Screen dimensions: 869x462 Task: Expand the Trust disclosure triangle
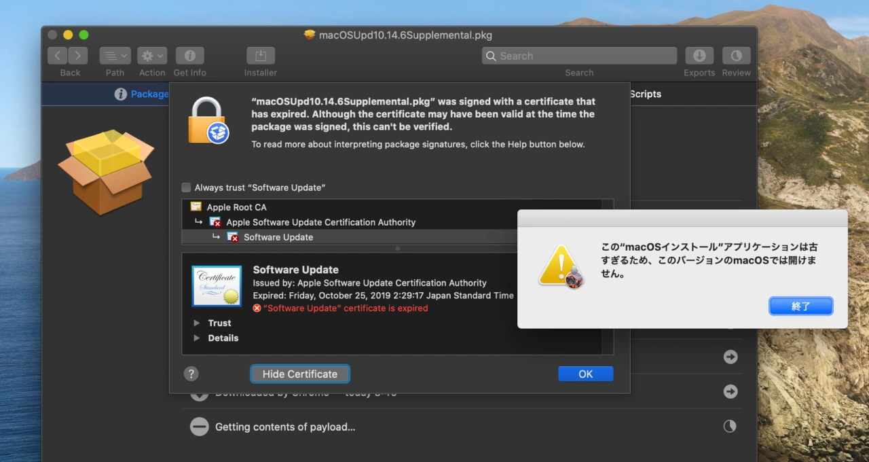tap(197, 323)
